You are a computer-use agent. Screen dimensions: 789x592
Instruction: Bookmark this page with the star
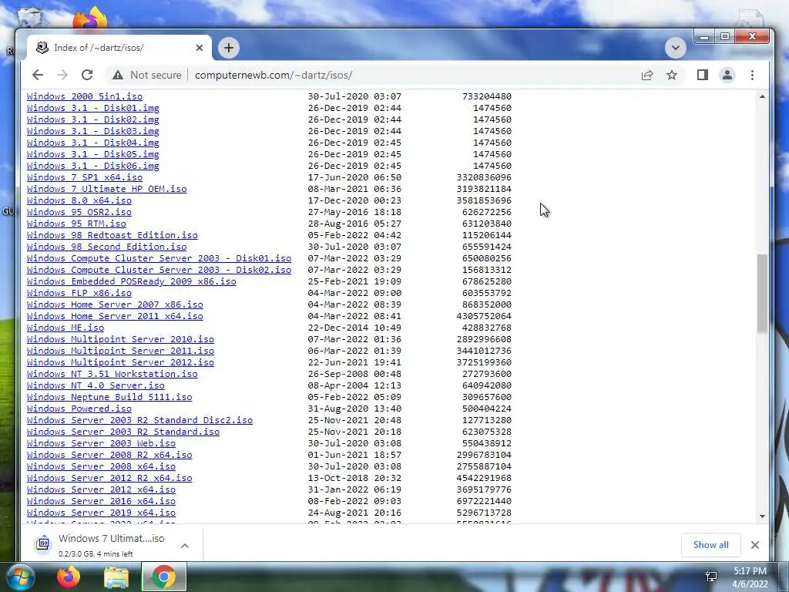coord(672,75)
